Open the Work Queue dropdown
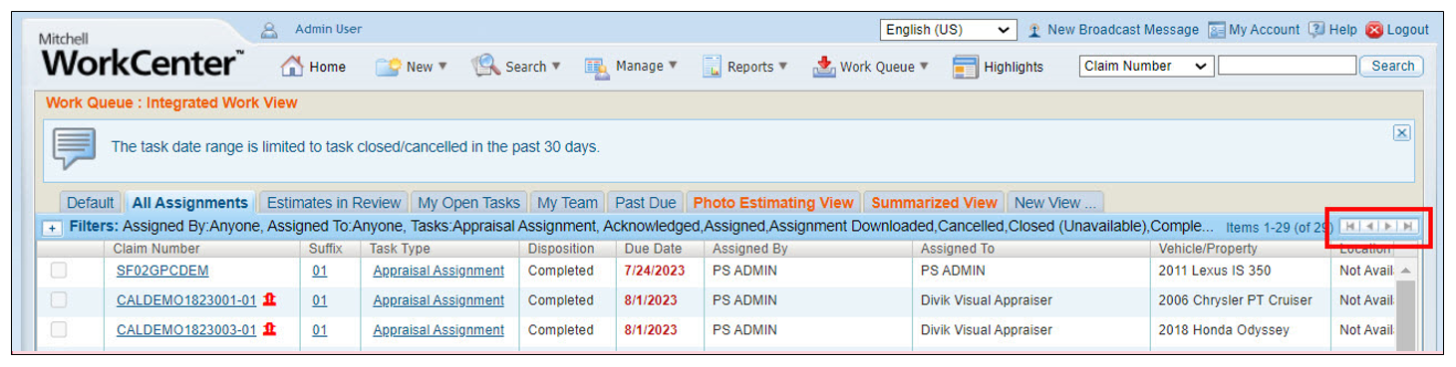 point(871,67)
